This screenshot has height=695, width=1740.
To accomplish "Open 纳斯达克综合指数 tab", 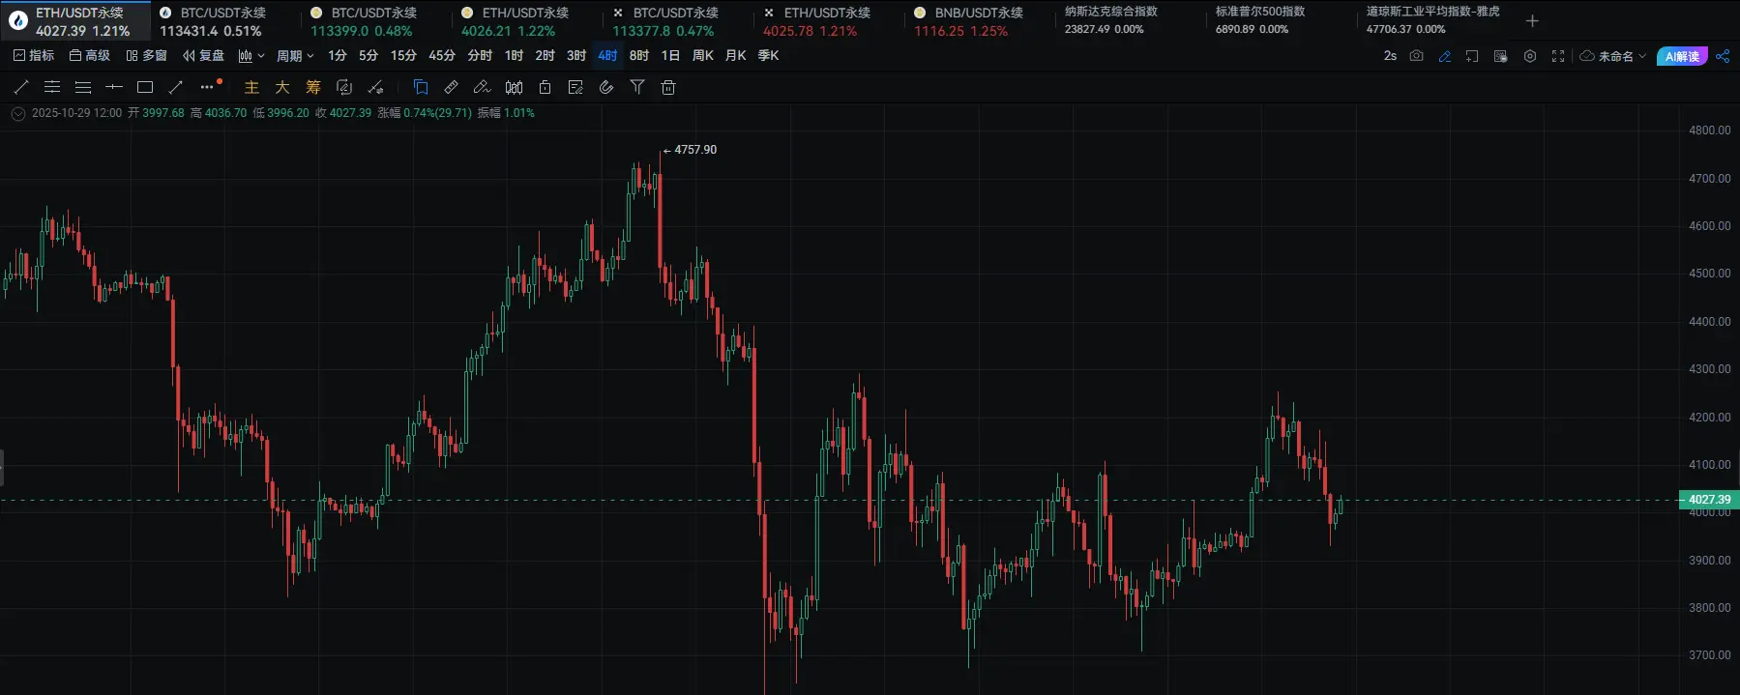I will [1132, 21].
